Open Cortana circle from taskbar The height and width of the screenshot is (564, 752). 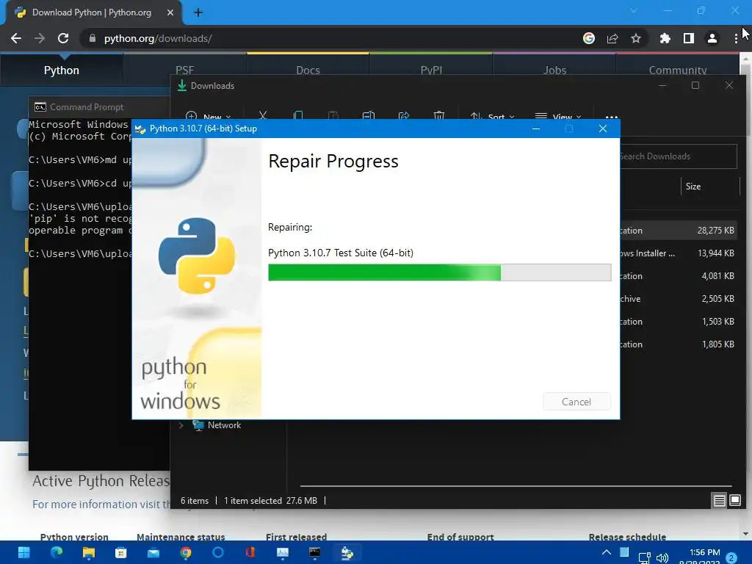(217, 552)
